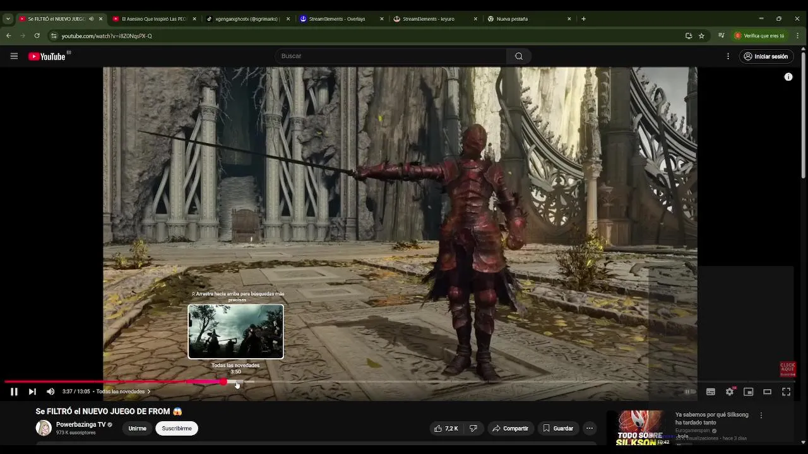Image resolution: width=808 pixels, height=454 pixels.
Task: View site information icon in address bar
Action: pos(54,36)
